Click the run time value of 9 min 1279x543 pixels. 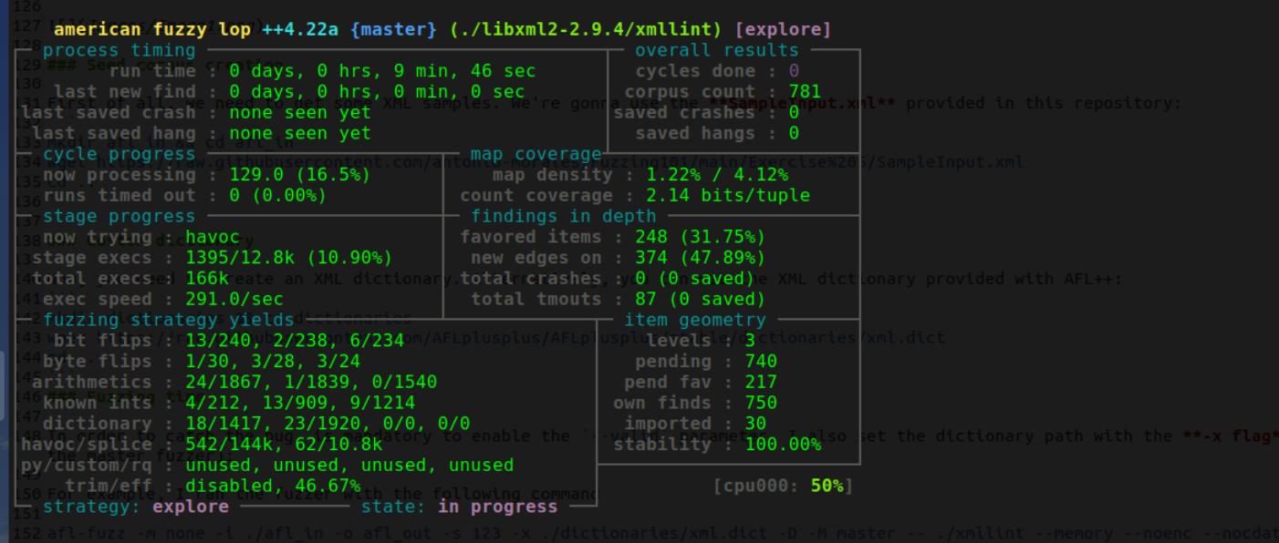382,71
